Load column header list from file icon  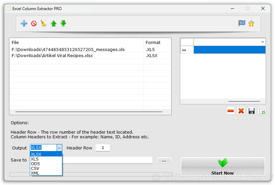[262, 111]
